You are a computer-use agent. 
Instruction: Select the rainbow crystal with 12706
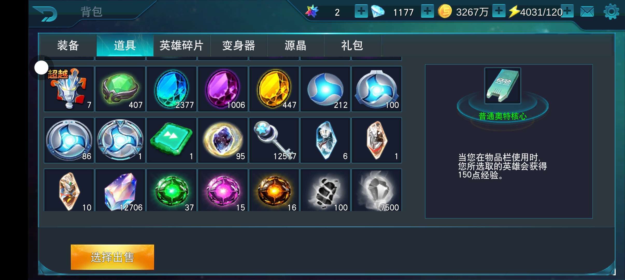[x=120, y=190]
